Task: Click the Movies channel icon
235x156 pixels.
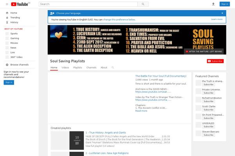Action: (7, 43)
